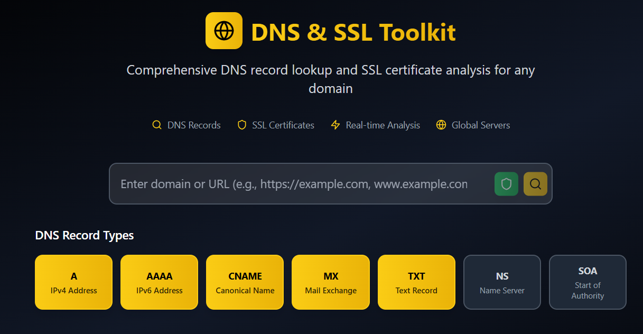Click the Global Servers label text
The image size is (643, 334).
coord(481,125)
